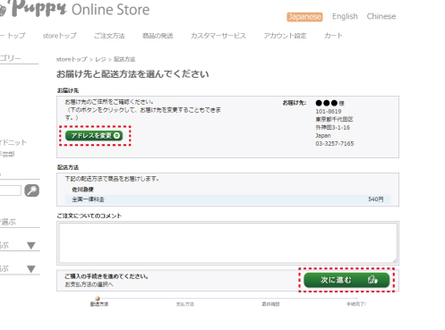Click the 配送方法 step marker in progress bar
445x330 pixels.
tap(98, 299)
